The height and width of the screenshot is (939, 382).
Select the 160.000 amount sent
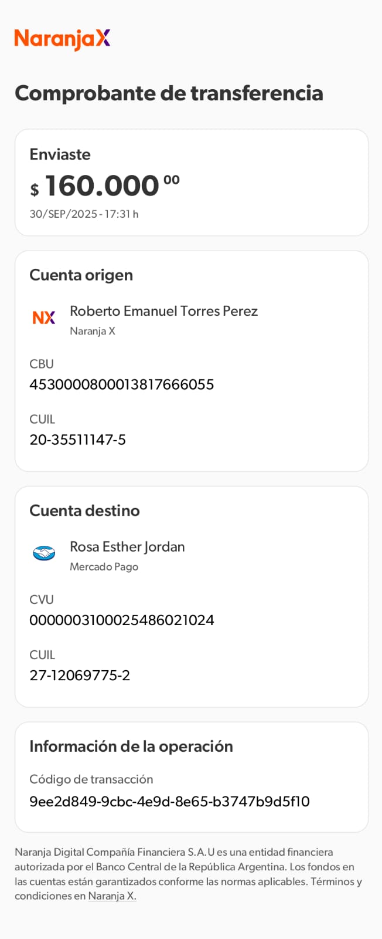(x=102, y=186)
